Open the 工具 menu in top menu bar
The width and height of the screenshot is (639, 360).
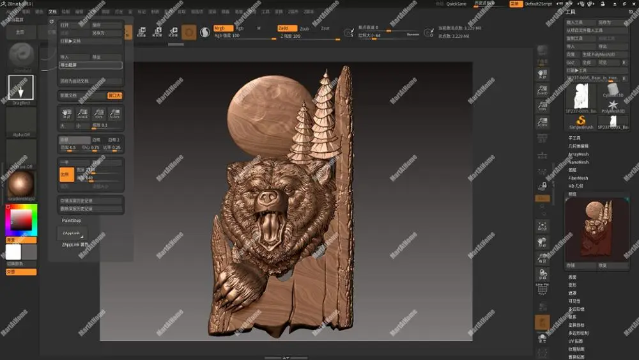(x=266, y=12)
